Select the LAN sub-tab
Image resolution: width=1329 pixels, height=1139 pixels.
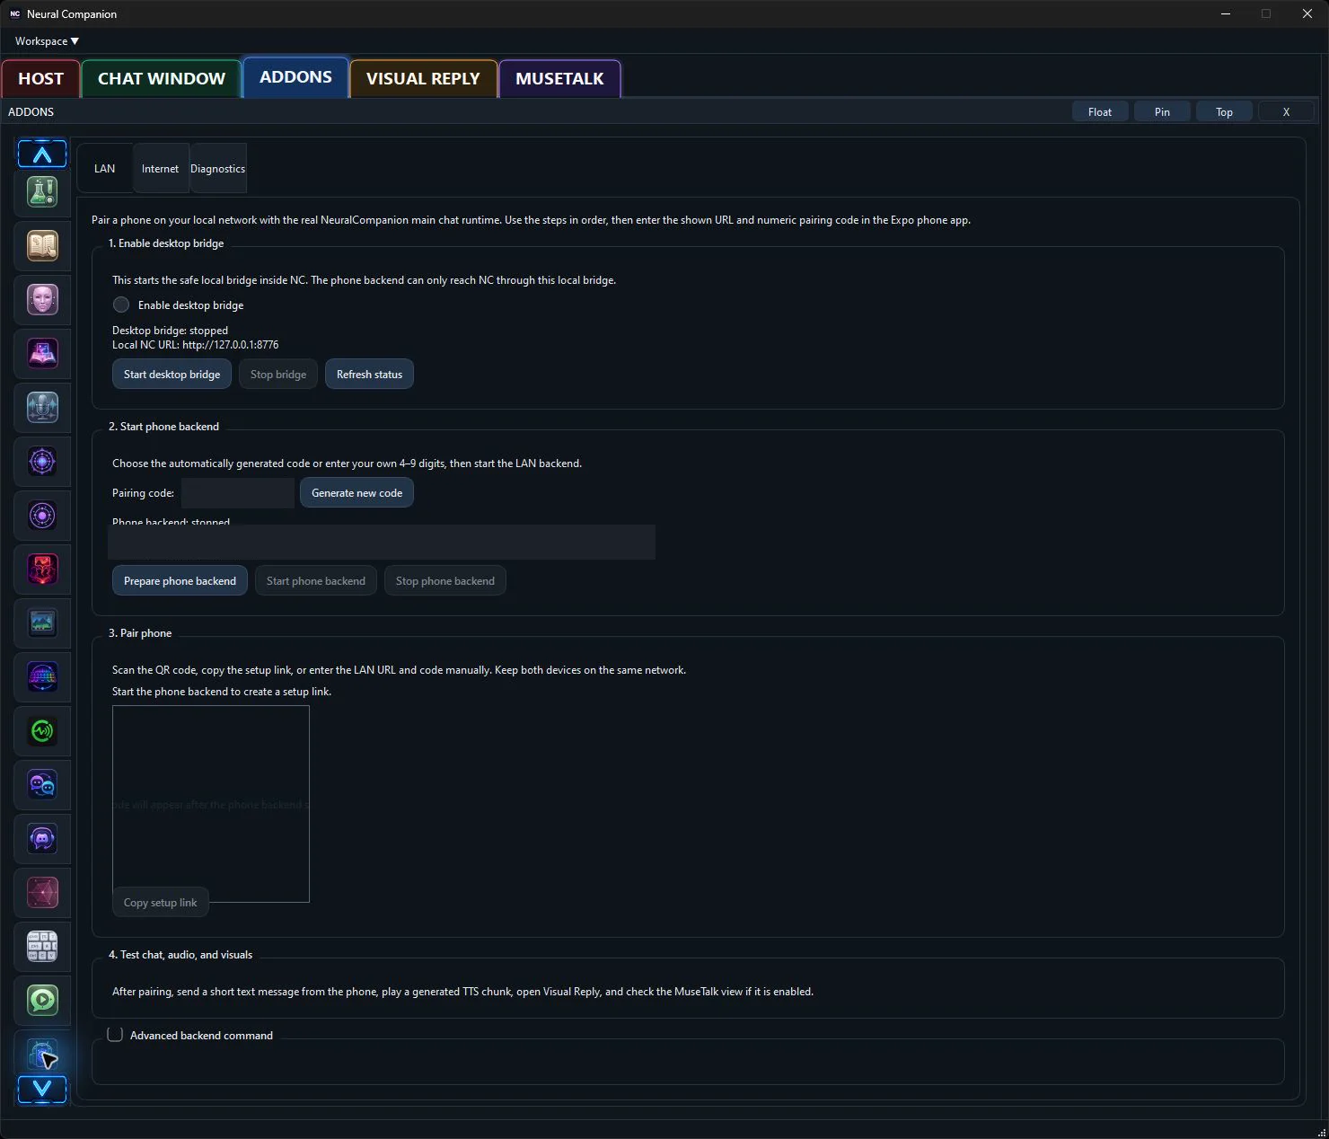105,168
